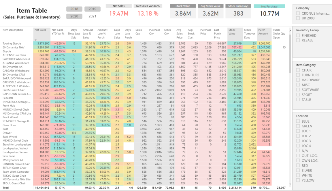The height and width of the screenshot is (191, 332).
Task: Check the CRONUS International company filter
Action: pyautogui.click(x=299, y=13)
